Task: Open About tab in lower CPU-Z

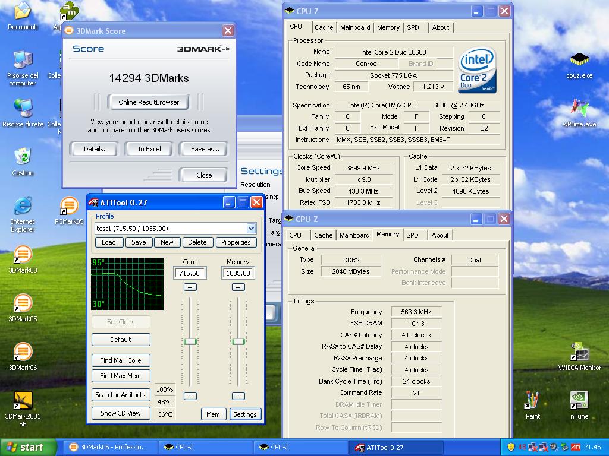Action: pos(440,235)
